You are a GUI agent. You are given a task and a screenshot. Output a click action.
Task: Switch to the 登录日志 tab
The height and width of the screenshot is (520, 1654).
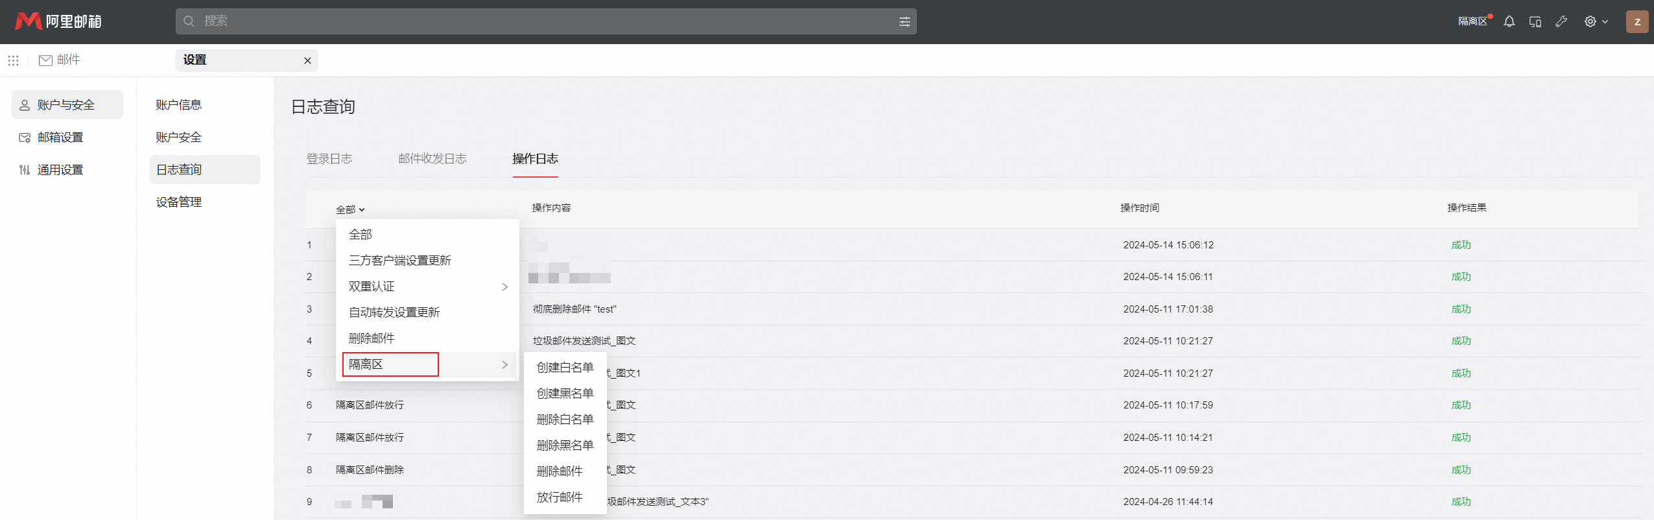point(329,159)
